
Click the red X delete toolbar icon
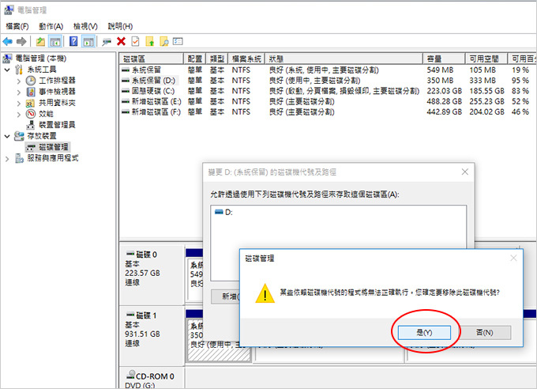click(121, 41)
